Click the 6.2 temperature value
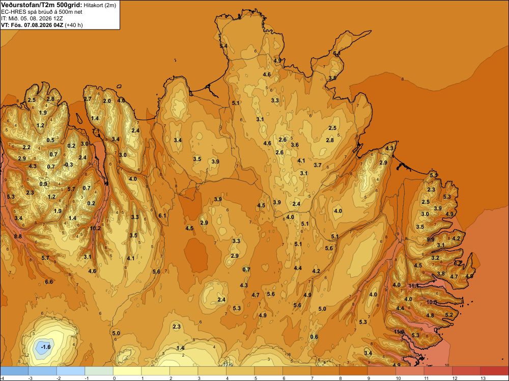This screenshot has height=381, width=509. tap(458, 263)
